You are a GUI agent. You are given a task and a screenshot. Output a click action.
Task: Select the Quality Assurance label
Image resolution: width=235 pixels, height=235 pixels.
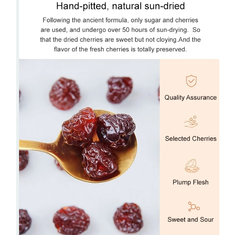[190, 98]
